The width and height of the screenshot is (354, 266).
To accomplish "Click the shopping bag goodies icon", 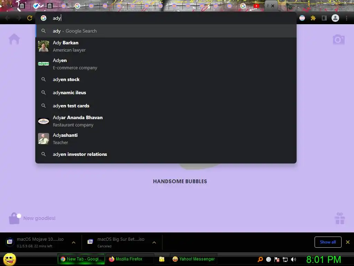I will pyautogui.click(x=14, y=218).
